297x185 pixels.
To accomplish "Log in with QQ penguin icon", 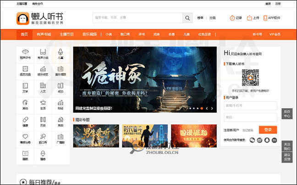I will coord(267,140).
